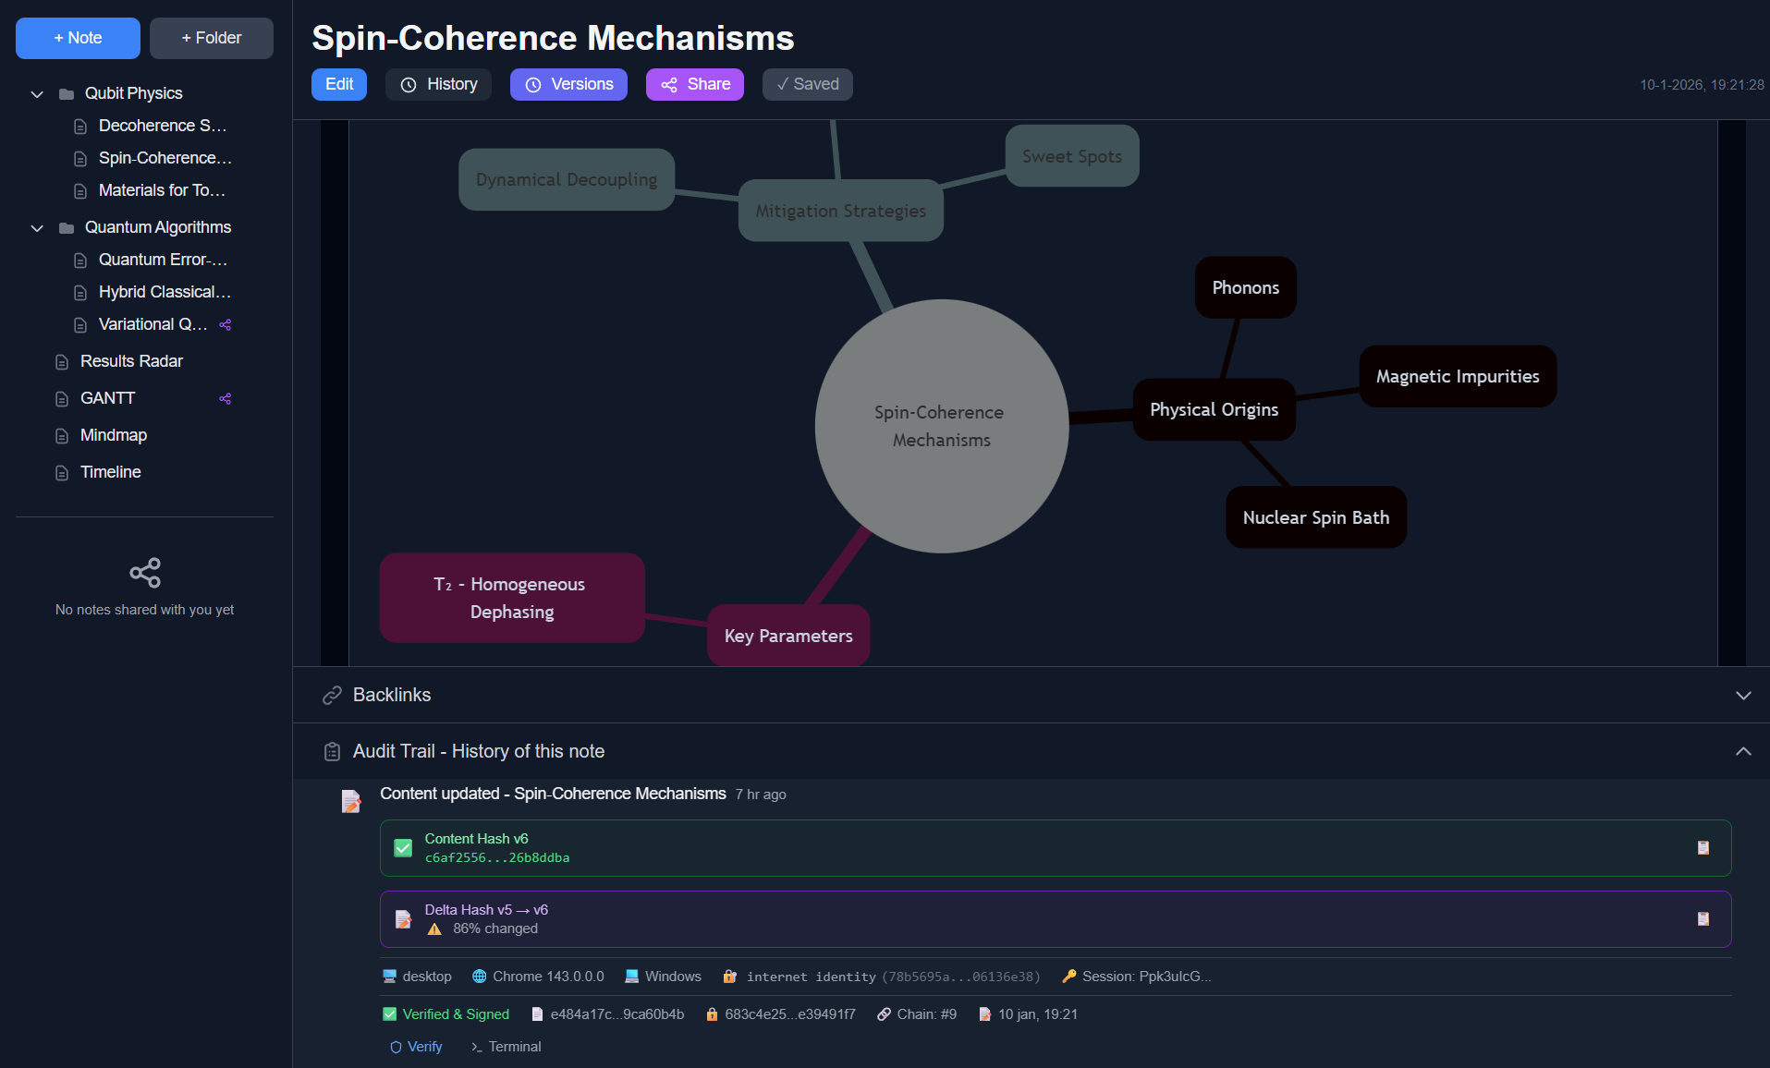Select the Nuclear Spin Bath node in the mindmap
The width and height of the screenshot is (1770, 1068).
(x=1315, y=517)
